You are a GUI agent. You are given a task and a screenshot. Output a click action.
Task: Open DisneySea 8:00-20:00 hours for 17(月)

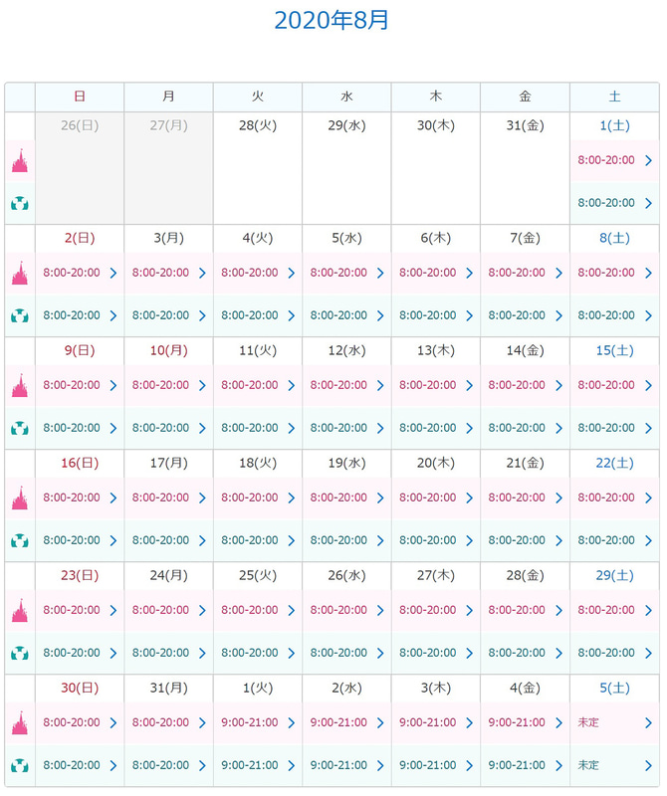click(x=160, y=540)
